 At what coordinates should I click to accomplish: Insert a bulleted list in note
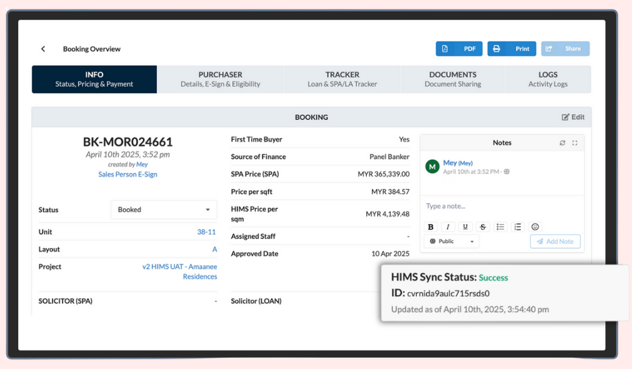[x=500, y=227]
